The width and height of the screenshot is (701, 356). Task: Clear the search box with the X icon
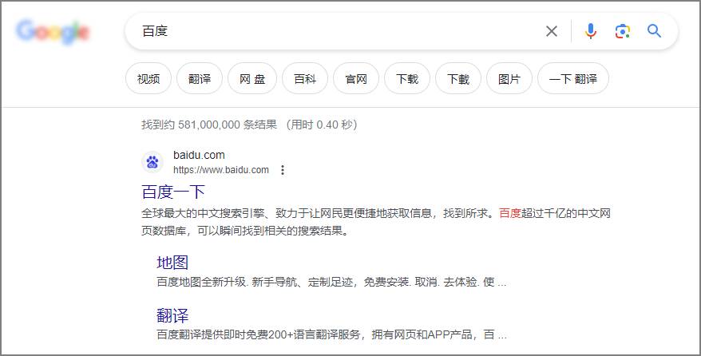(x=552, y=31)
